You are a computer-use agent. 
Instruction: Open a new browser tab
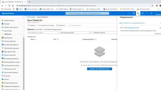tap(29, 2)
